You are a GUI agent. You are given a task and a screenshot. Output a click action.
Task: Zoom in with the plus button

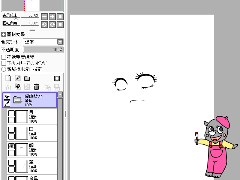(52, 16)
